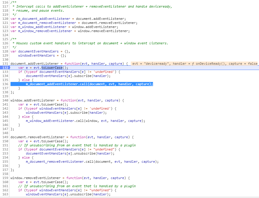Click windowEventHandlers[e].subscribe(handler) on line 143
Viewport: 259px width, 198px height.
coord(66,113)
